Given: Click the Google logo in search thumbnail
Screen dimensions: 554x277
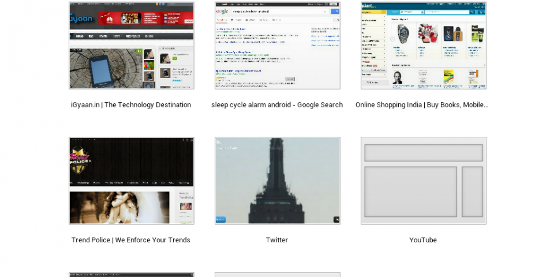Looking at the screenshot, I should [222, 11].
